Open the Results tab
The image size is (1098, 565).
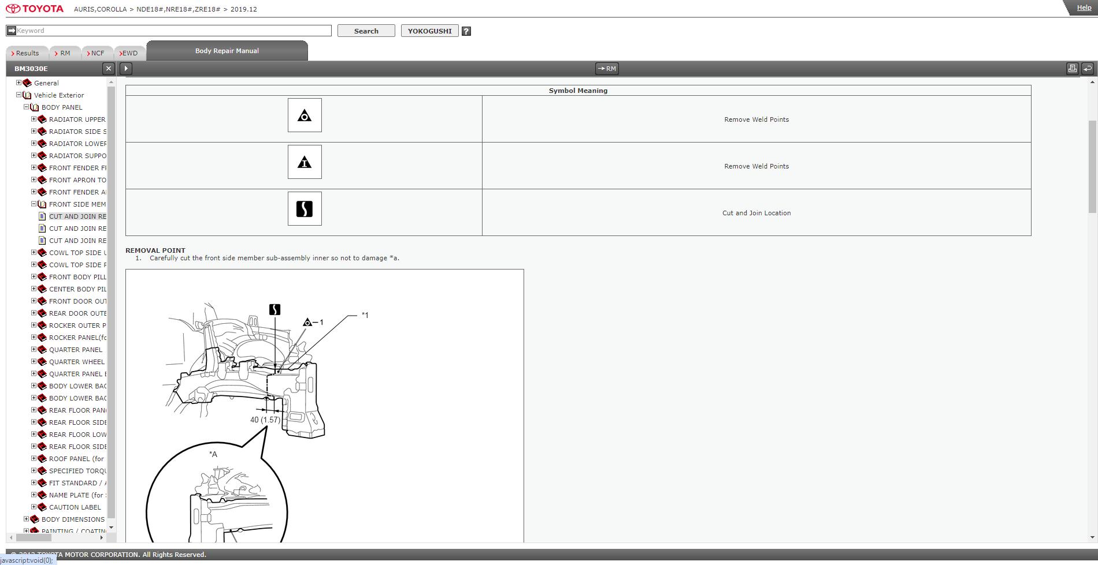pyautogui.click(x=27, y=53)
